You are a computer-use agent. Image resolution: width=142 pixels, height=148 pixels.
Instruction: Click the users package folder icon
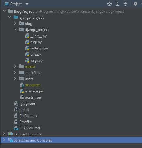coord(21,79)
